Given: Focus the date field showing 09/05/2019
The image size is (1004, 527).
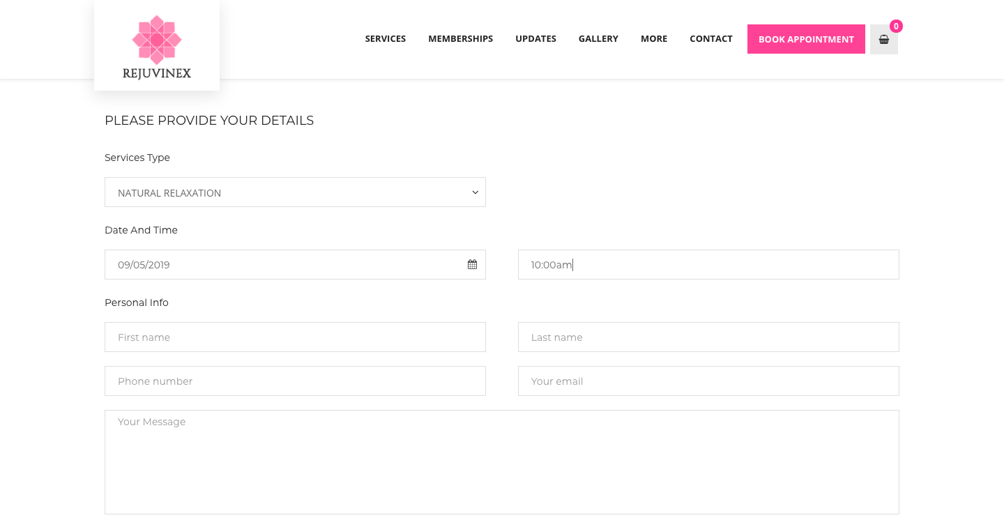Looking at the screenshot, I should point(295,265).
